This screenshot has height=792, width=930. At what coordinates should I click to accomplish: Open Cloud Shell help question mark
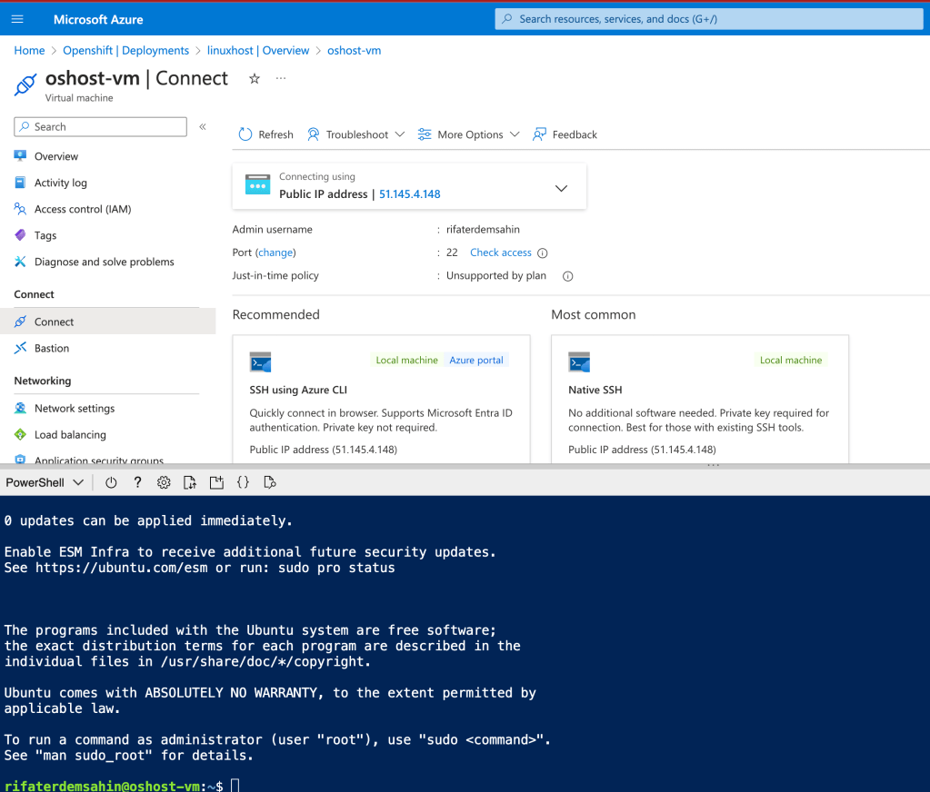[x=137, y=482]
